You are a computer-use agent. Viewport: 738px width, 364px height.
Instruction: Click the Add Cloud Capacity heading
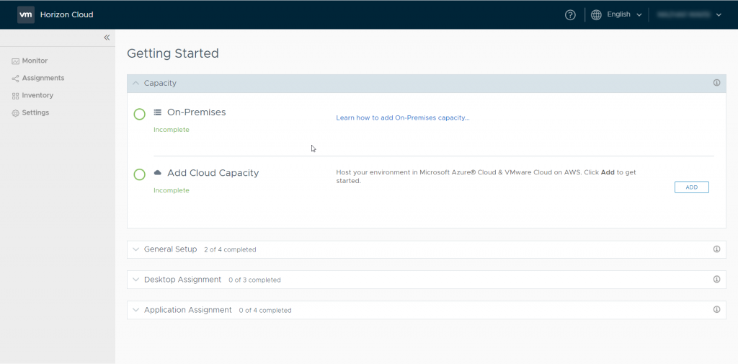click(x=213, y=173)
